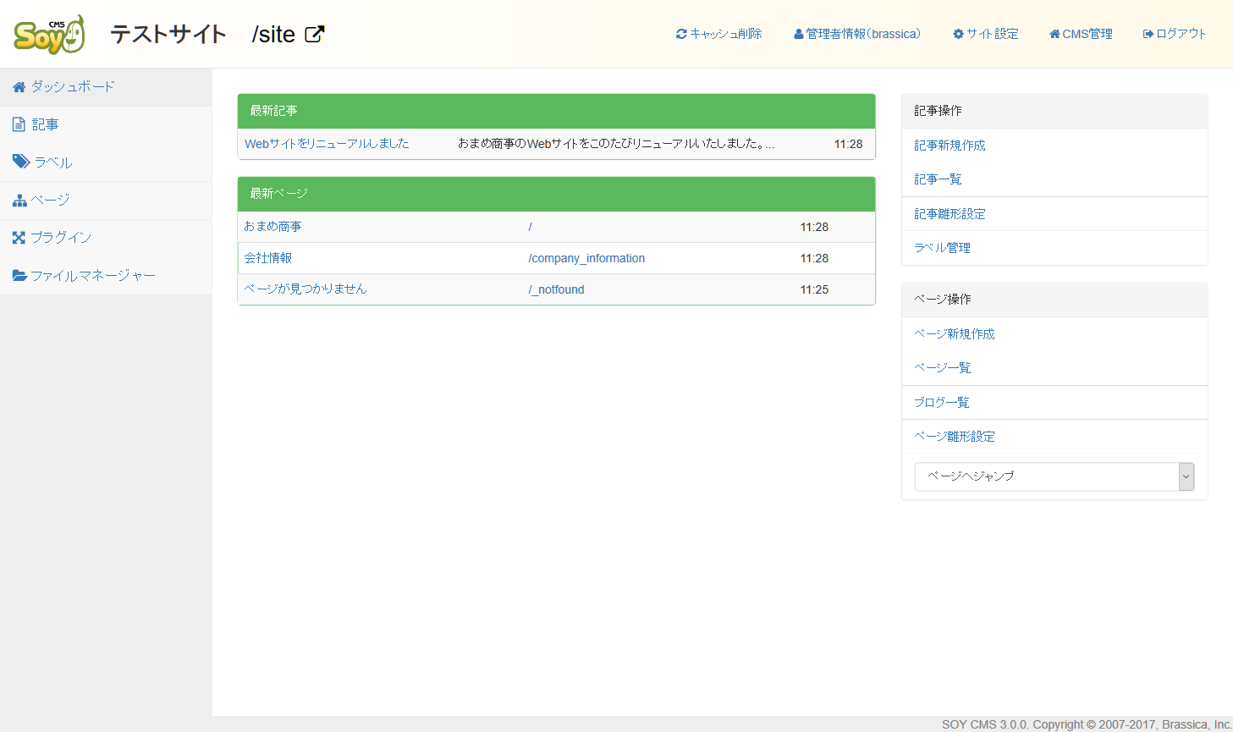Click the / URL link of おまめ商事
Screen dimensions: 1233x732
tap(531, 227)
